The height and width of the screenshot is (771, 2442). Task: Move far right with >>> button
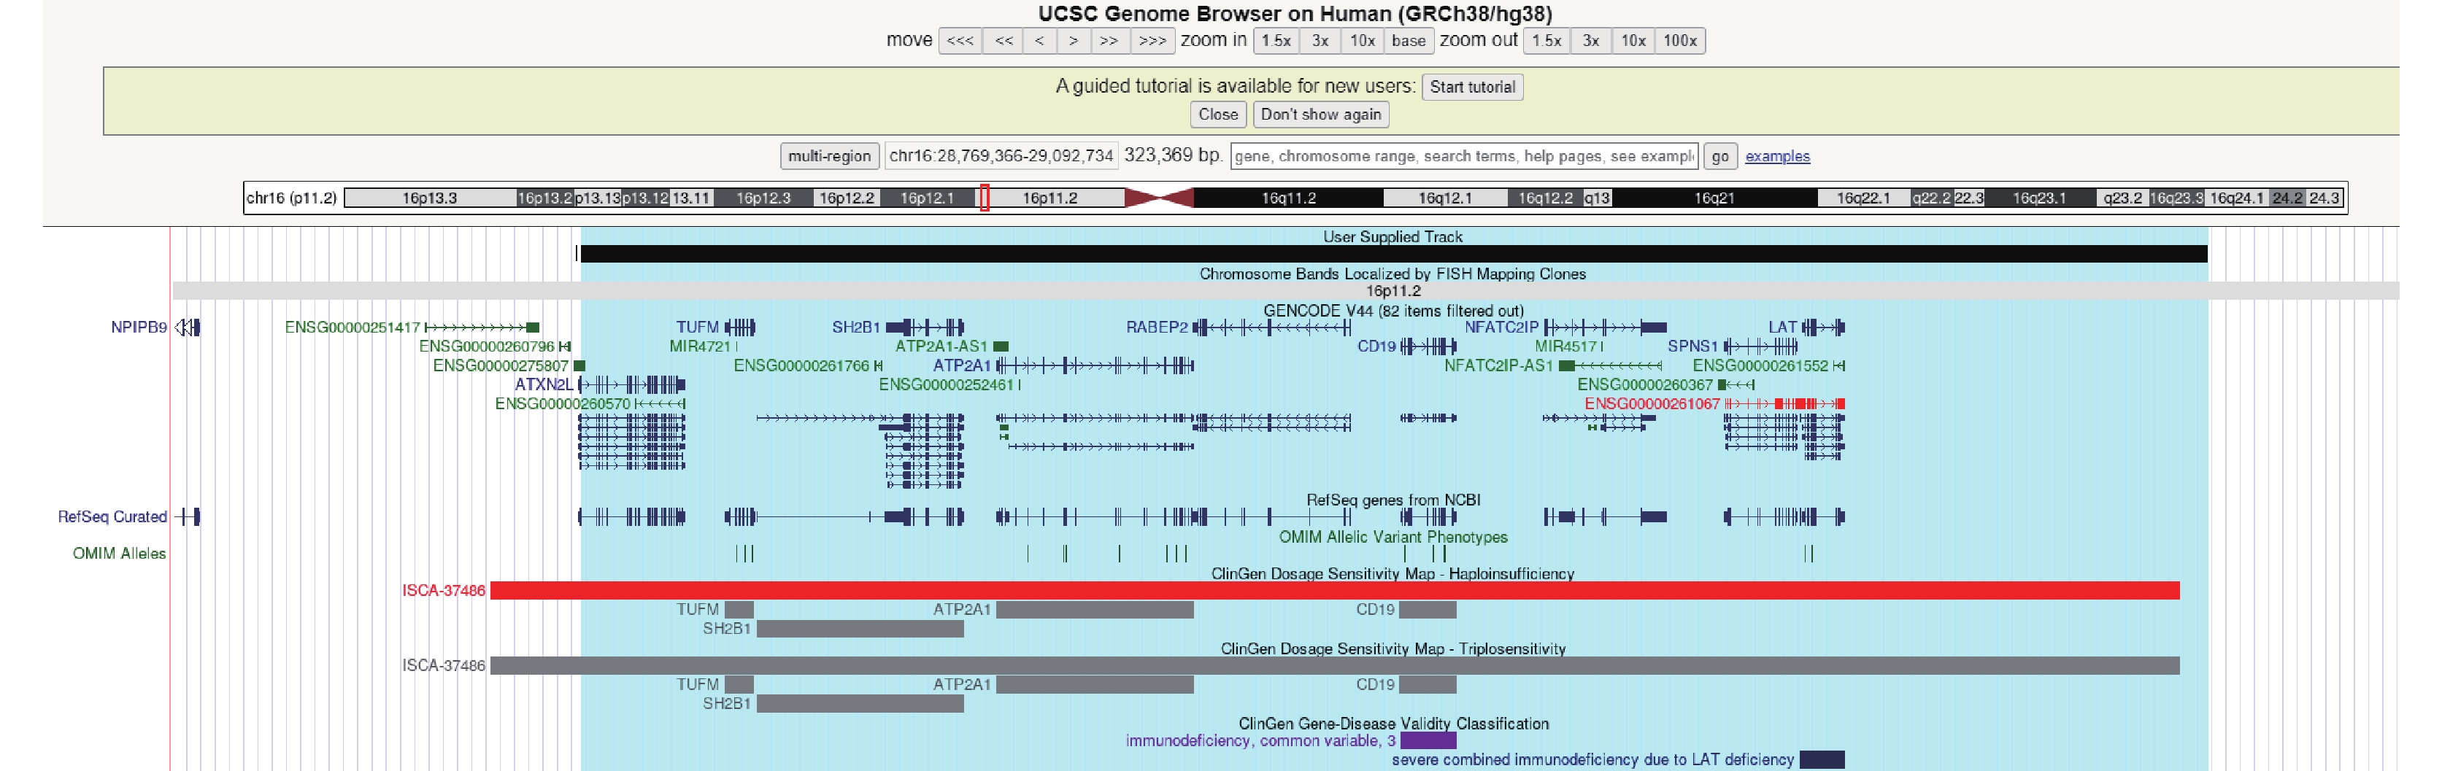[1152, 41]
